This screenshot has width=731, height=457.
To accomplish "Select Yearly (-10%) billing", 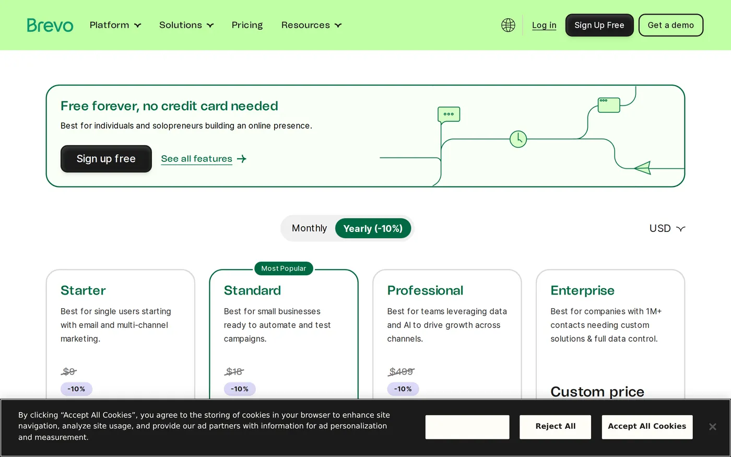I will click(373, 228).
